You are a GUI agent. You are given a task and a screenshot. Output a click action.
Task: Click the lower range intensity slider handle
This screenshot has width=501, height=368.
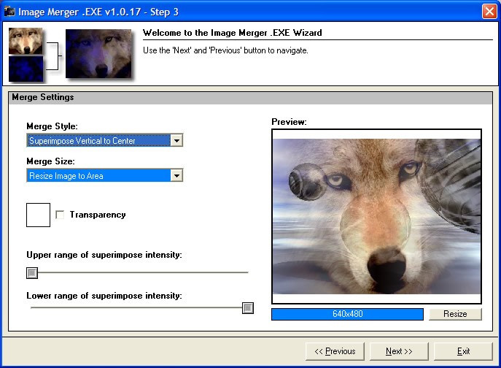(248, 308)
